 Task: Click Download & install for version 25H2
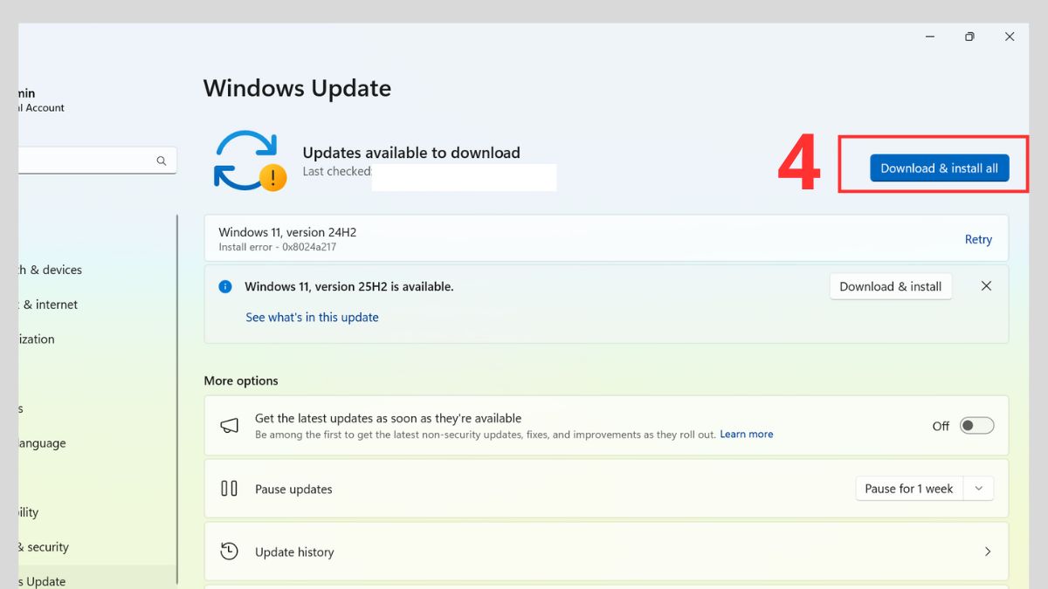click(890, 285)
